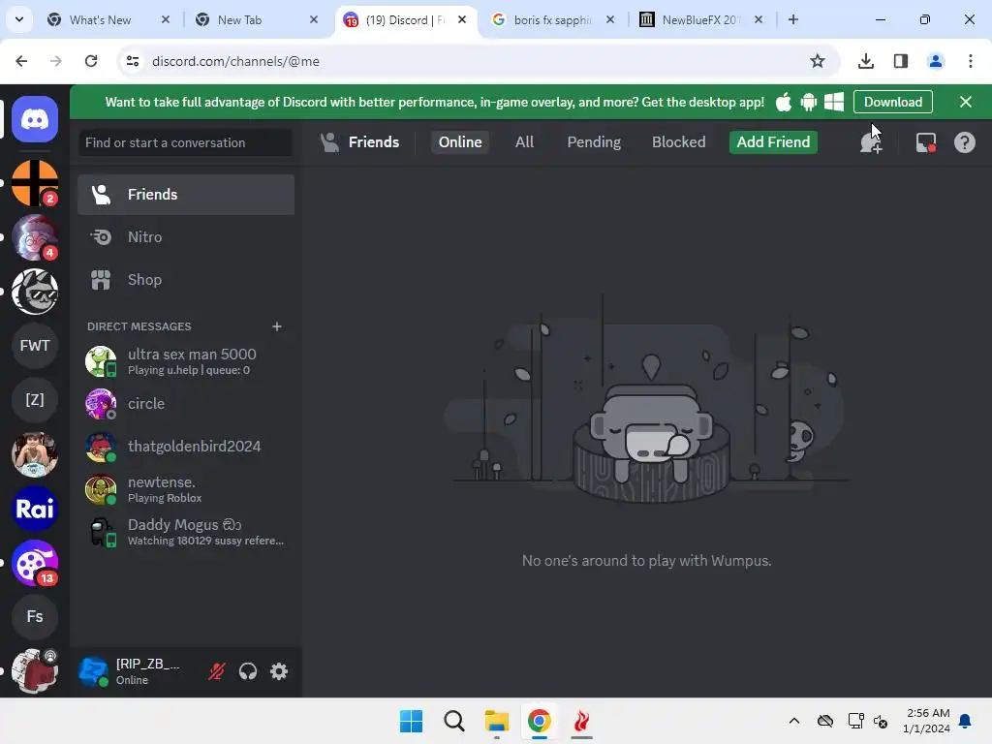Select the Online friends tab
This screenshot has height=744, width=992.
click(460, 142)
